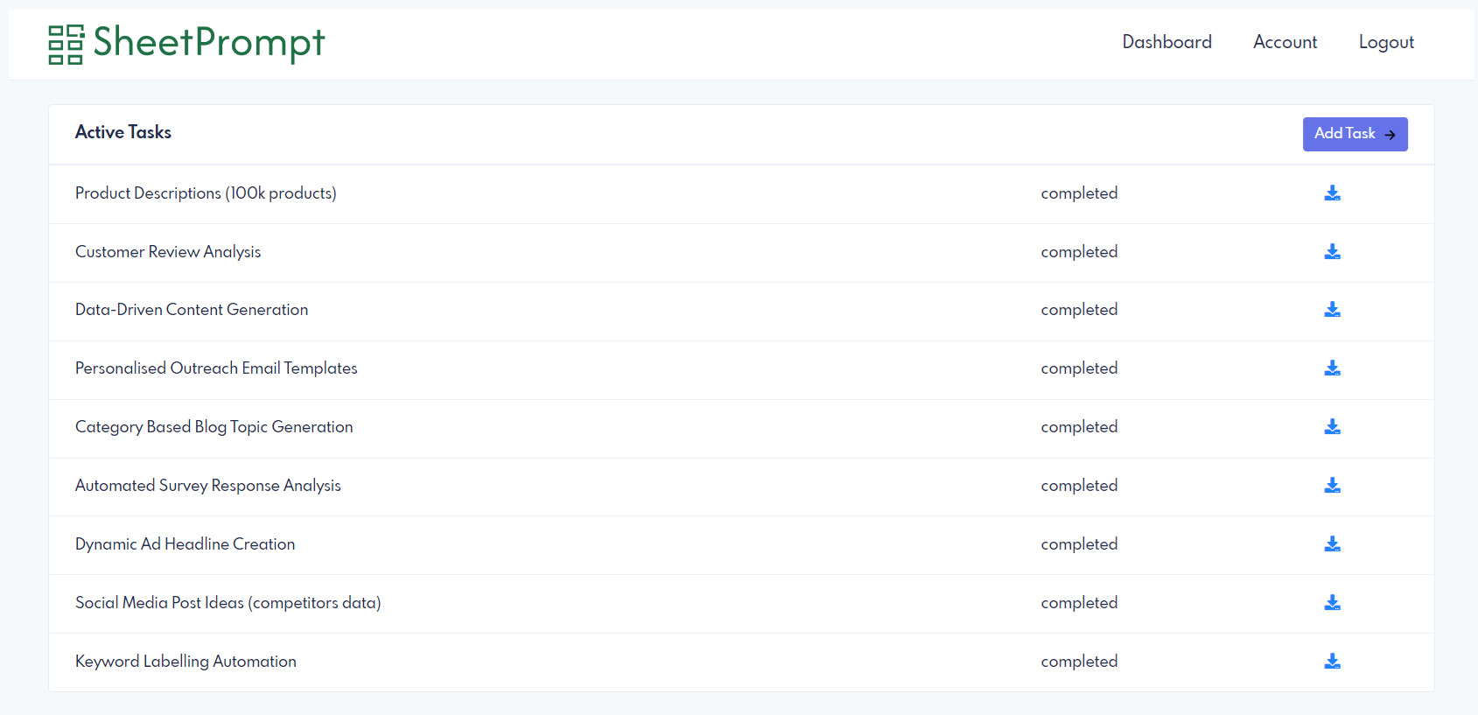Image resolution: width=1478 pixels, height=715 pixels.
Task: Click completed status of Dynamic Ad Headline Creation
Action: pyautogui.click(x=1079, y=544)
